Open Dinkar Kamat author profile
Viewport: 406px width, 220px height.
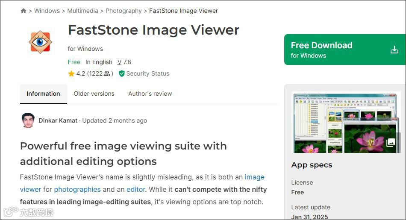click(x=58, y=120)
